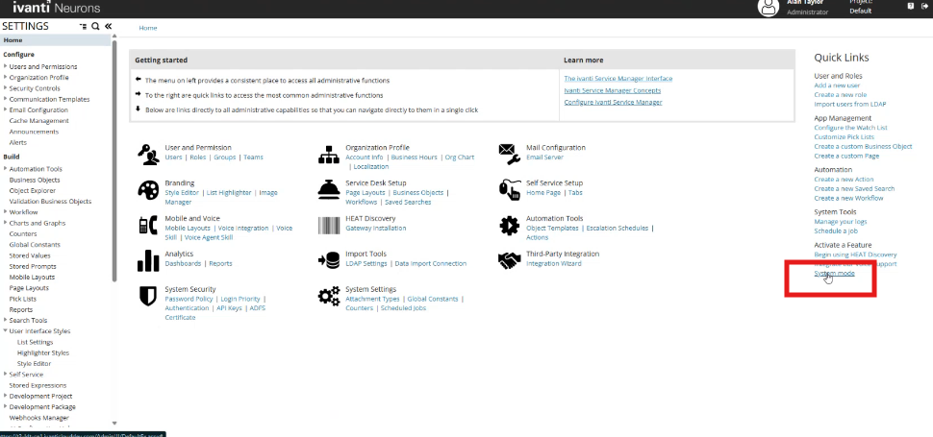Image resolution: width=933 pixels, height=437 pixels.
Task: Open the System mode quick link
Action: pos(834,273)
